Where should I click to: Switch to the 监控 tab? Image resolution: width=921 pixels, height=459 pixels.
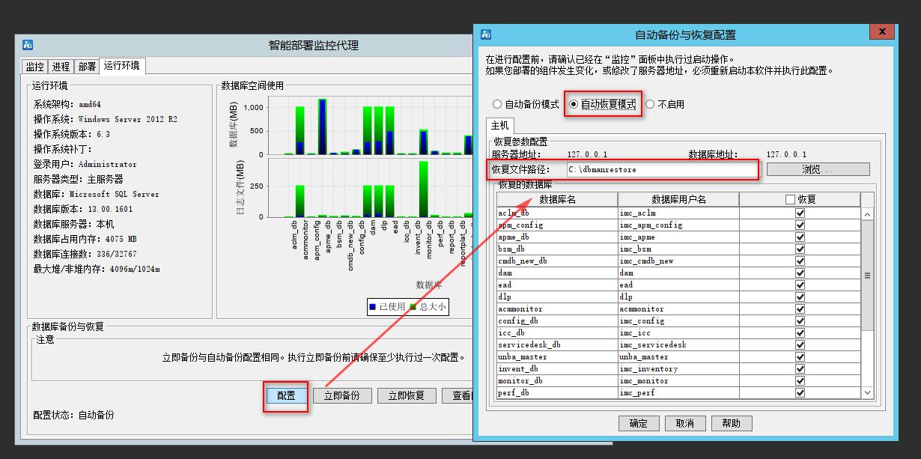tap(35, 67)
